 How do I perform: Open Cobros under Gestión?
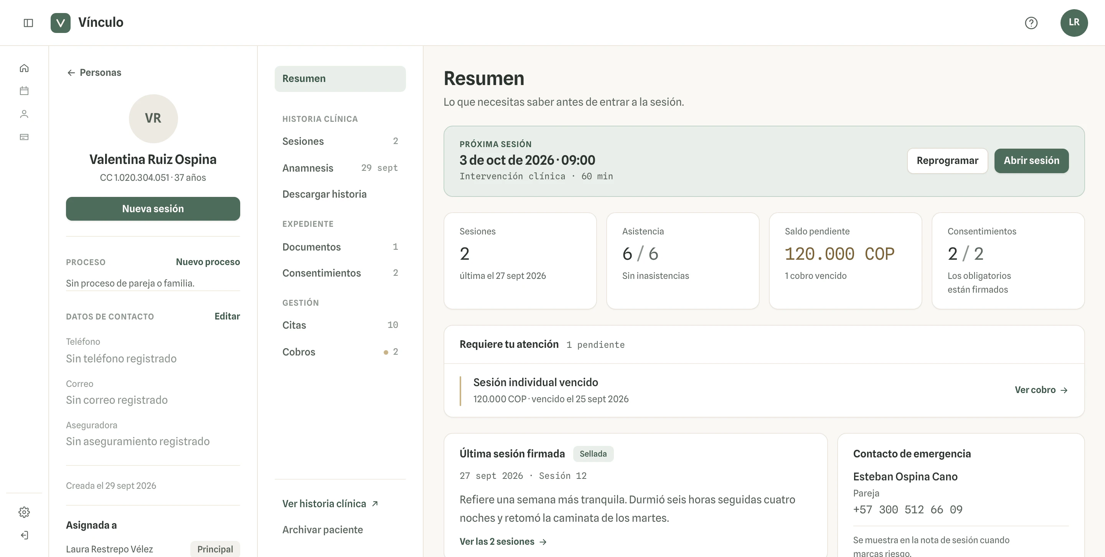tap(340, 352)
